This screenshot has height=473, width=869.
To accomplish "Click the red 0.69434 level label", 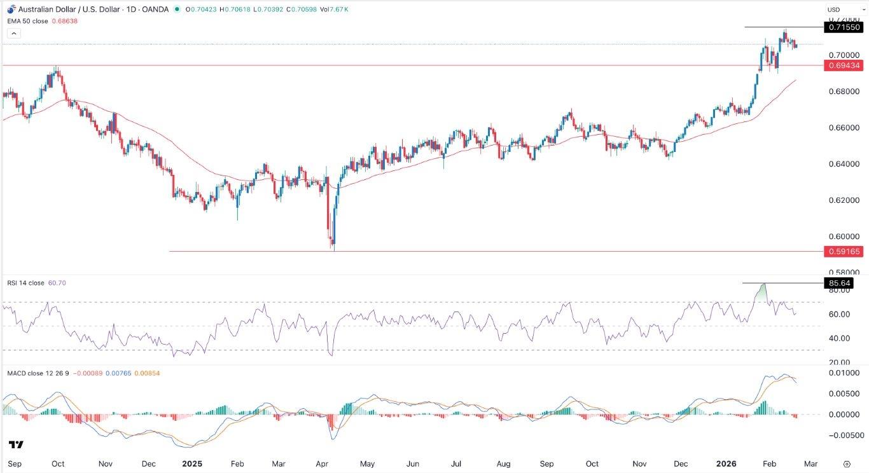I will [844, 65].
